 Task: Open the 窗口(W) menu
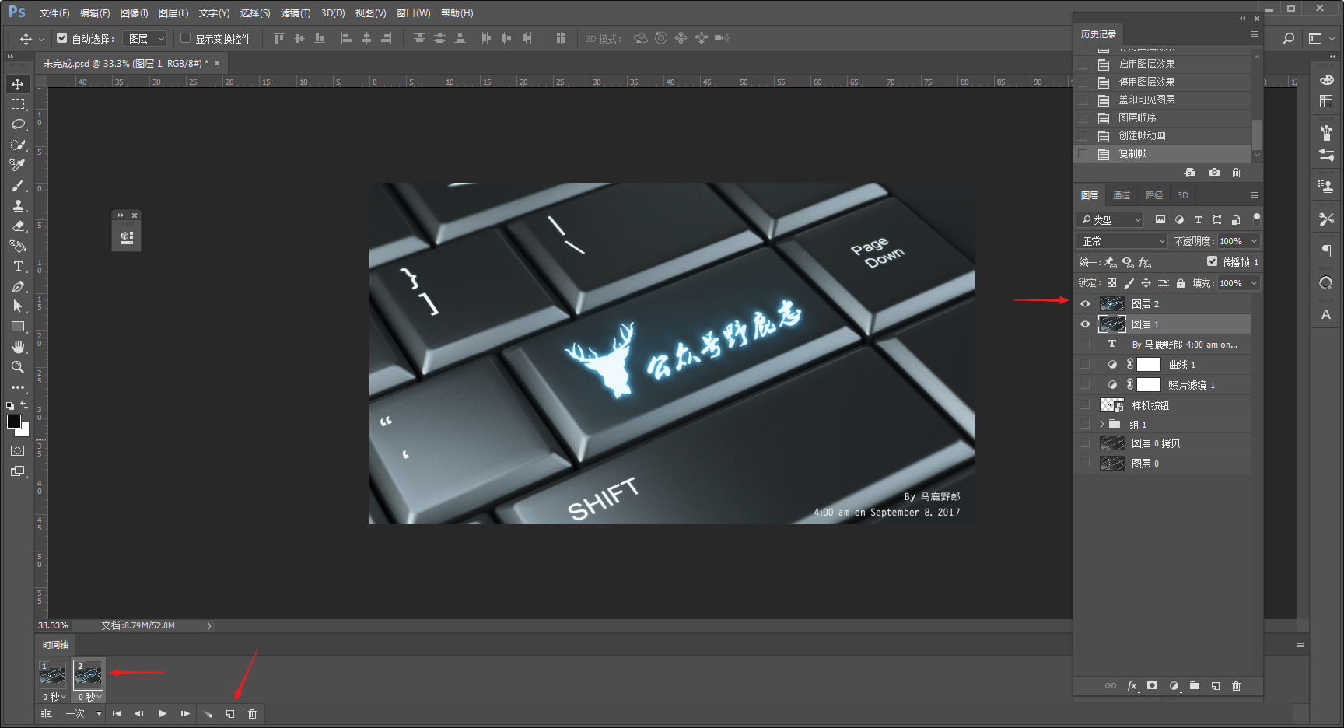click(x=413, y=13)
